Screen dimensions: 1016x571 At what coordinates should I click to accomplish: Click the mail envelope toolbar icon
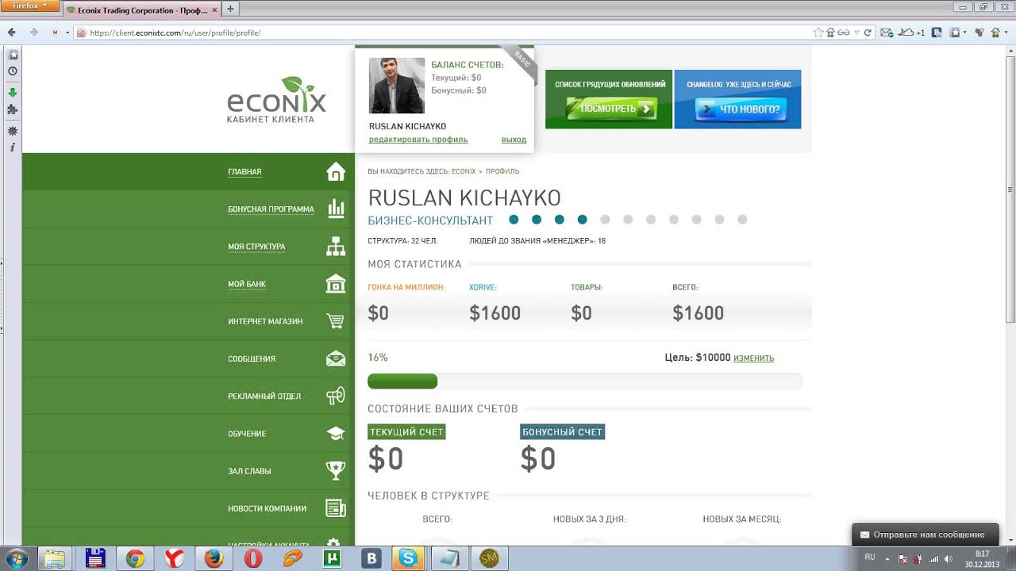[886, 33]
